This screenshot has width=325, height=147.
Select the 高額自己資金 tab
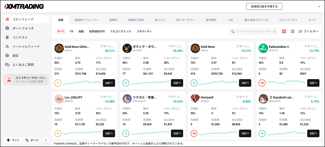tap(136, 20)
